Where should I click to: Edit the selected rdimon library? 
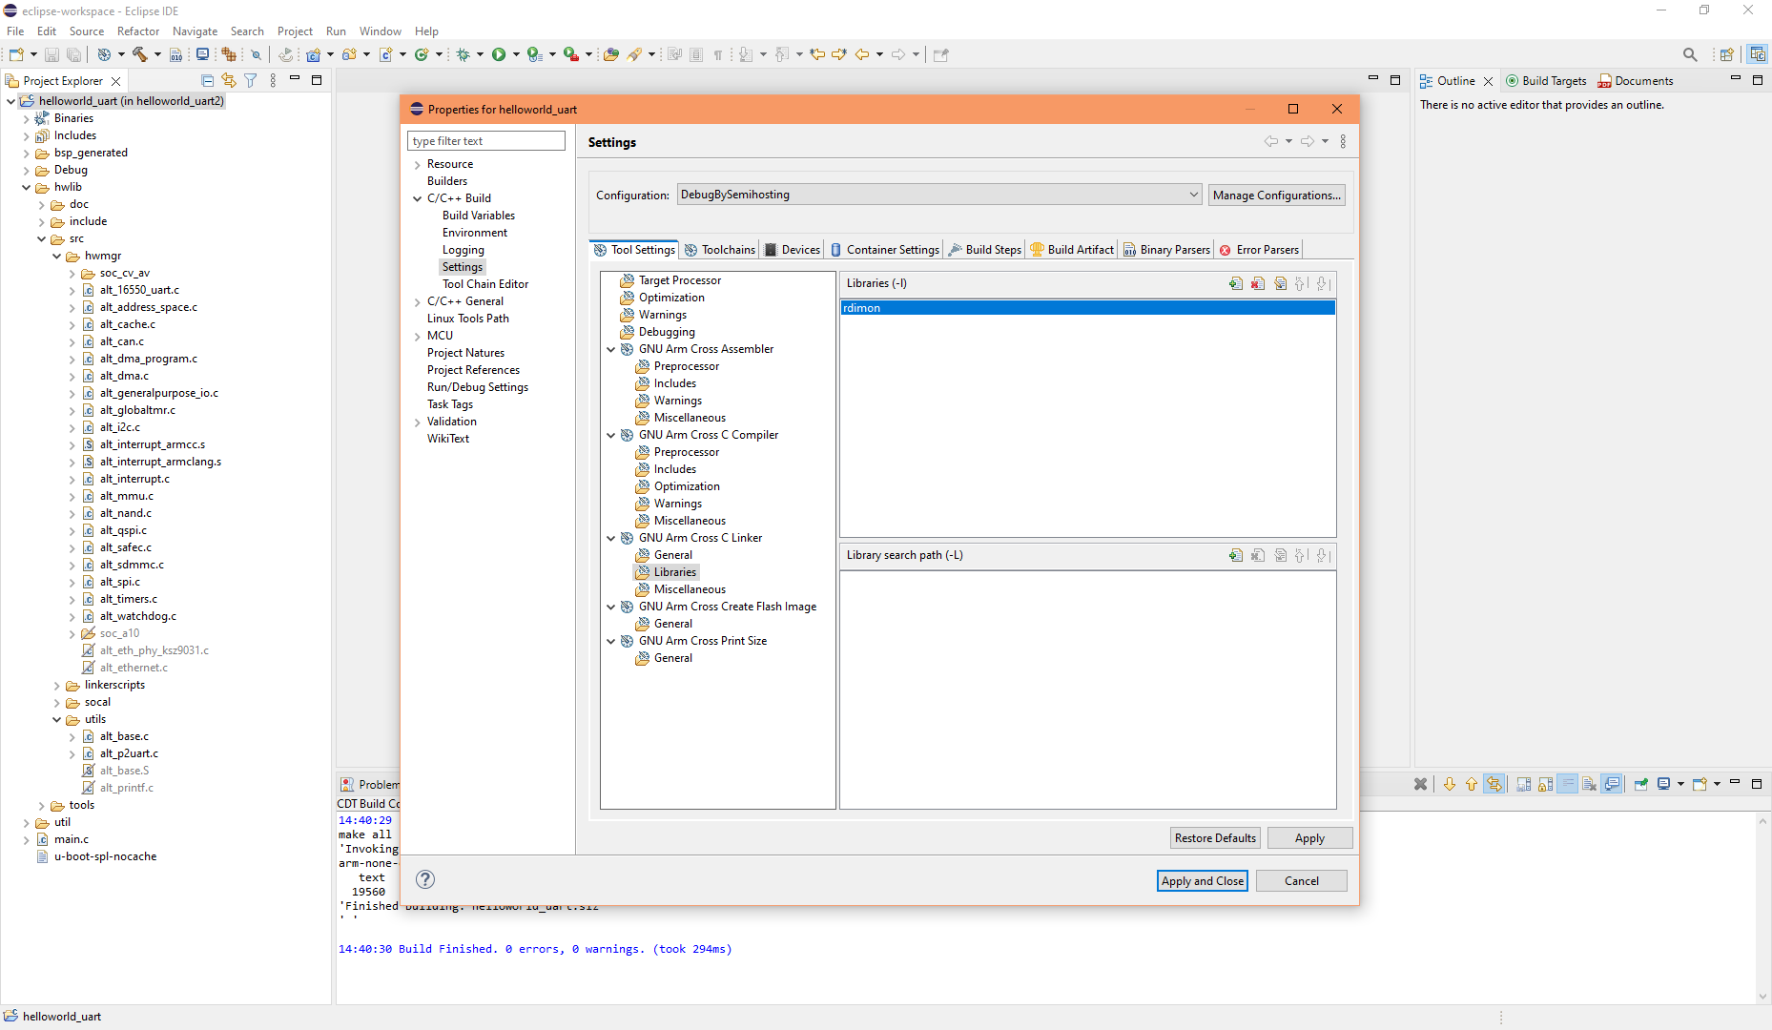click(x=1281, y=283)
